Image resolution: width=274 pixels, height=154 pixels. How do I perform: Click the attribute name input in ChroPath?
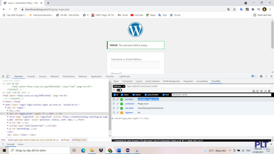[x=222, y=95]
